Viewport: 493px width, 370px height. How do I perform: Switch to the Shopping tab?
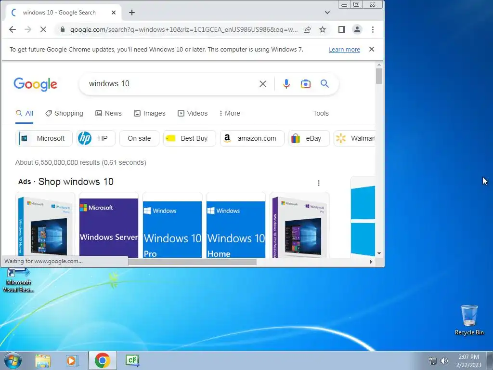pos(65,113)
